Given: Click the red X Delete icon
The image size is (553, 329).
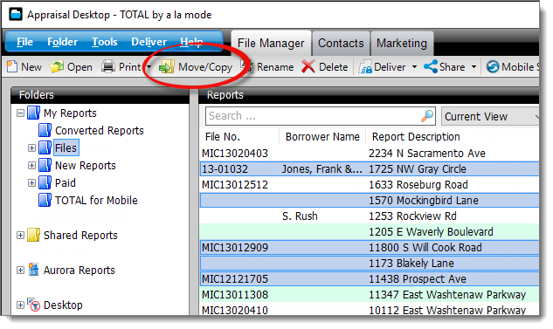Looking at the screenshot, I should (x=308, y=66).
